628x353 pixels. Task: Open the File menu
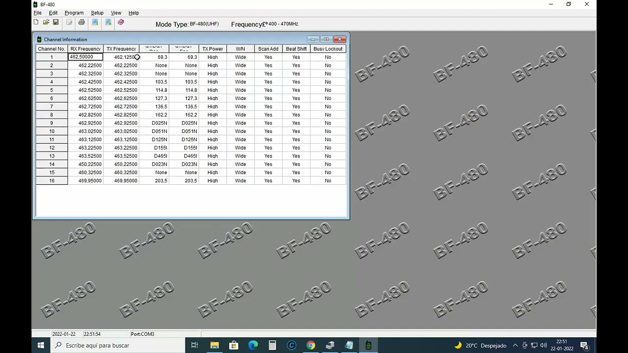click(x=37, y=13)
